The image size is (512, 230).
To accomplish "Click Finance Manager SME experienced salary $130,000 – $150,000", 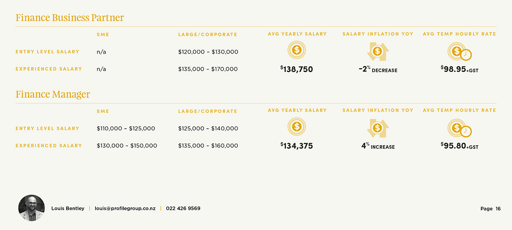I will [127, 146].
